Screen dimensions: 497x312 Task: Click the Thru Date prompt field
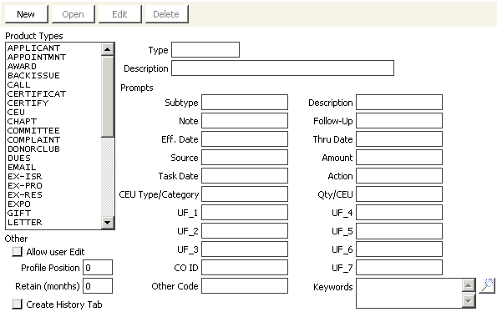click(399, 139)
